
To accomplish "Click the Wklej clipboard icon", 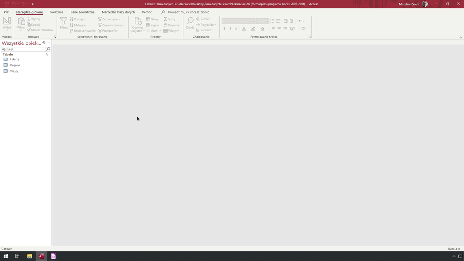I will coord(21,21).
